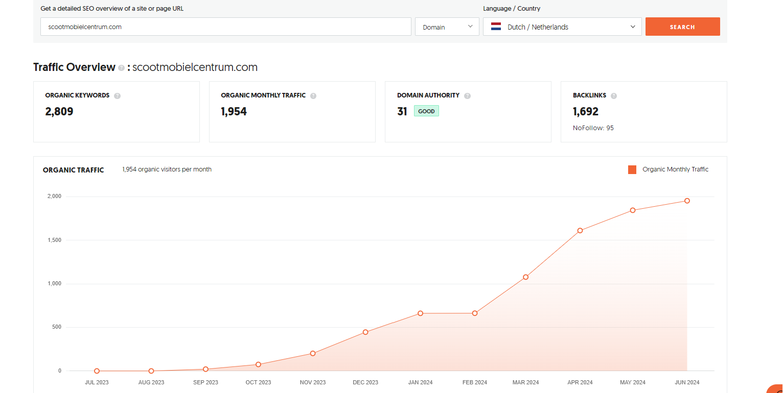The image size is (783, 393).
Task: Click the help icon next to Traffic Overview
Action: (x=121, y=68)
